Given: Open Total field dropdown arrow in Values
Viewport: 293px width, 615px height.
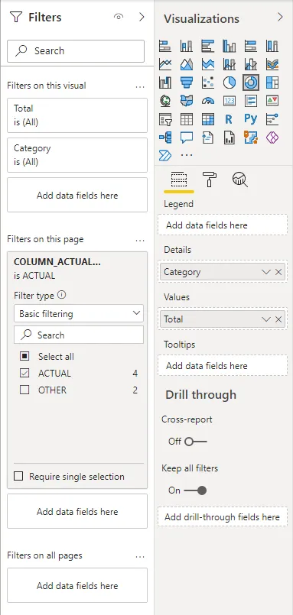Looking at the screenshot, I should click(x=266, y=319).
